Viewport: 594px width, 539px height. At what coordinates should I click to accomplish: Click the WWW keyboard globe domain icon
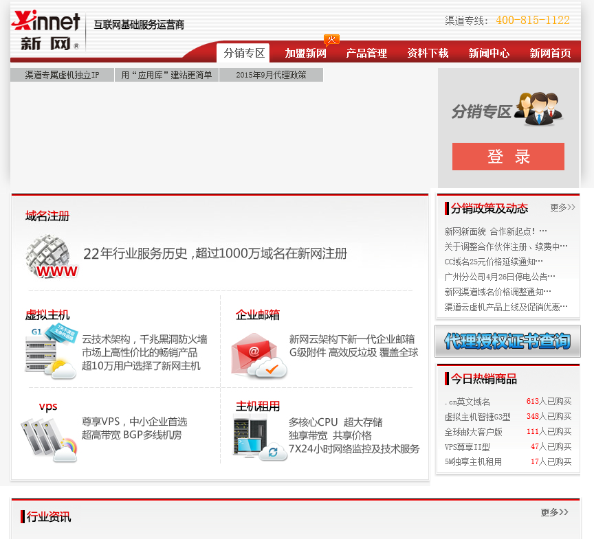tap(52, 256)
